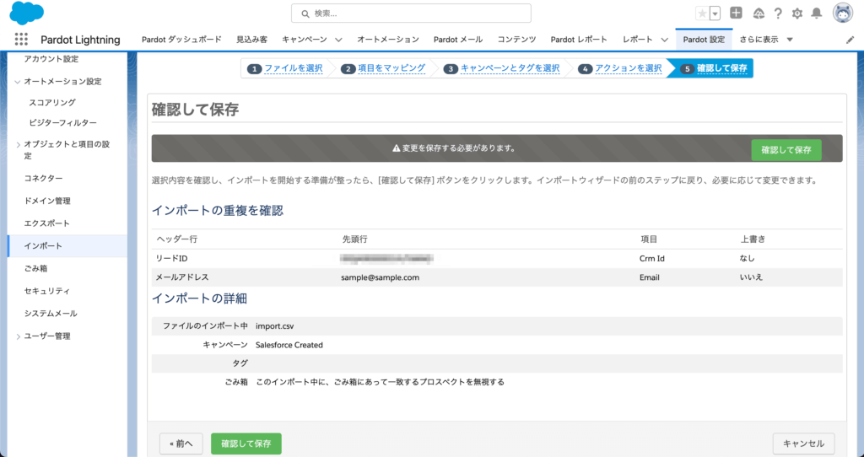This screenshot has width=864, height=457.
Task: Open the Pardot レポート tab
Action: pyautogui.click(x=579, y=40)
